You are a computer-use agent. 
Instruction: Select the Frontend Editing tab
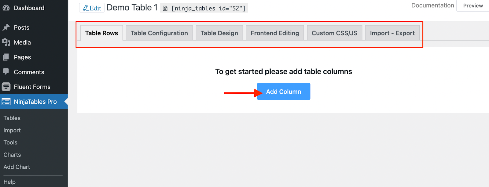pyautogui.click(x=275, y=33)
